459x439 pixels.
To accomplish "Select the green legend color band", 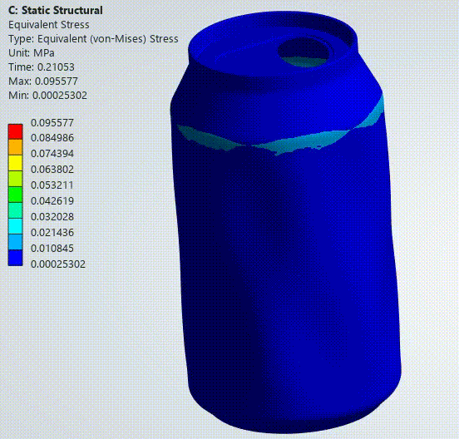I will (15, 195).
